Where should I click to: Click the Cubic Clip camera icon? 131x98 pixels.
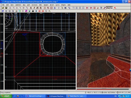click(x=65, y=8)
